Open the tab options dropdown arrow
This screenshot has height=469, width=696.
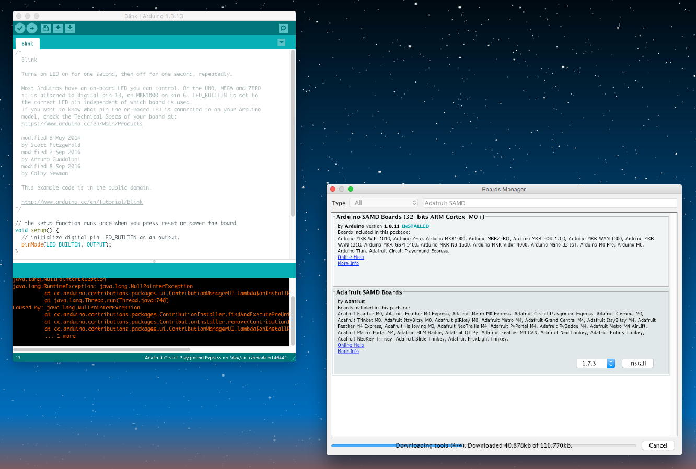281,42
